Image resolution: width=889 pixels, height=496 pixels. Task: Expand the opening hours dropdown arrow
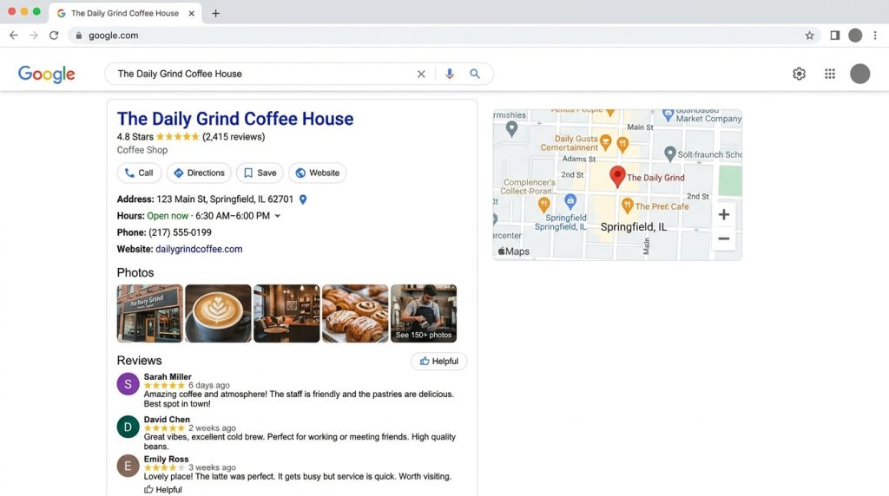pyautogui.click(x=277, y=216)
